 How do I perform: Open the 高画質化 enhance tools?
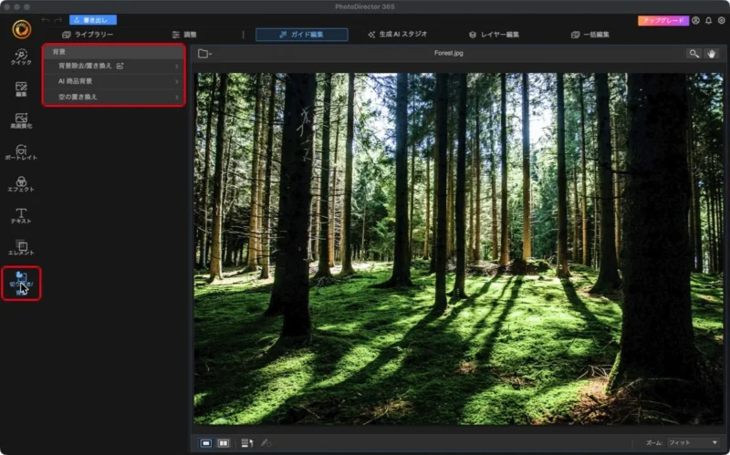coord(21,120)
